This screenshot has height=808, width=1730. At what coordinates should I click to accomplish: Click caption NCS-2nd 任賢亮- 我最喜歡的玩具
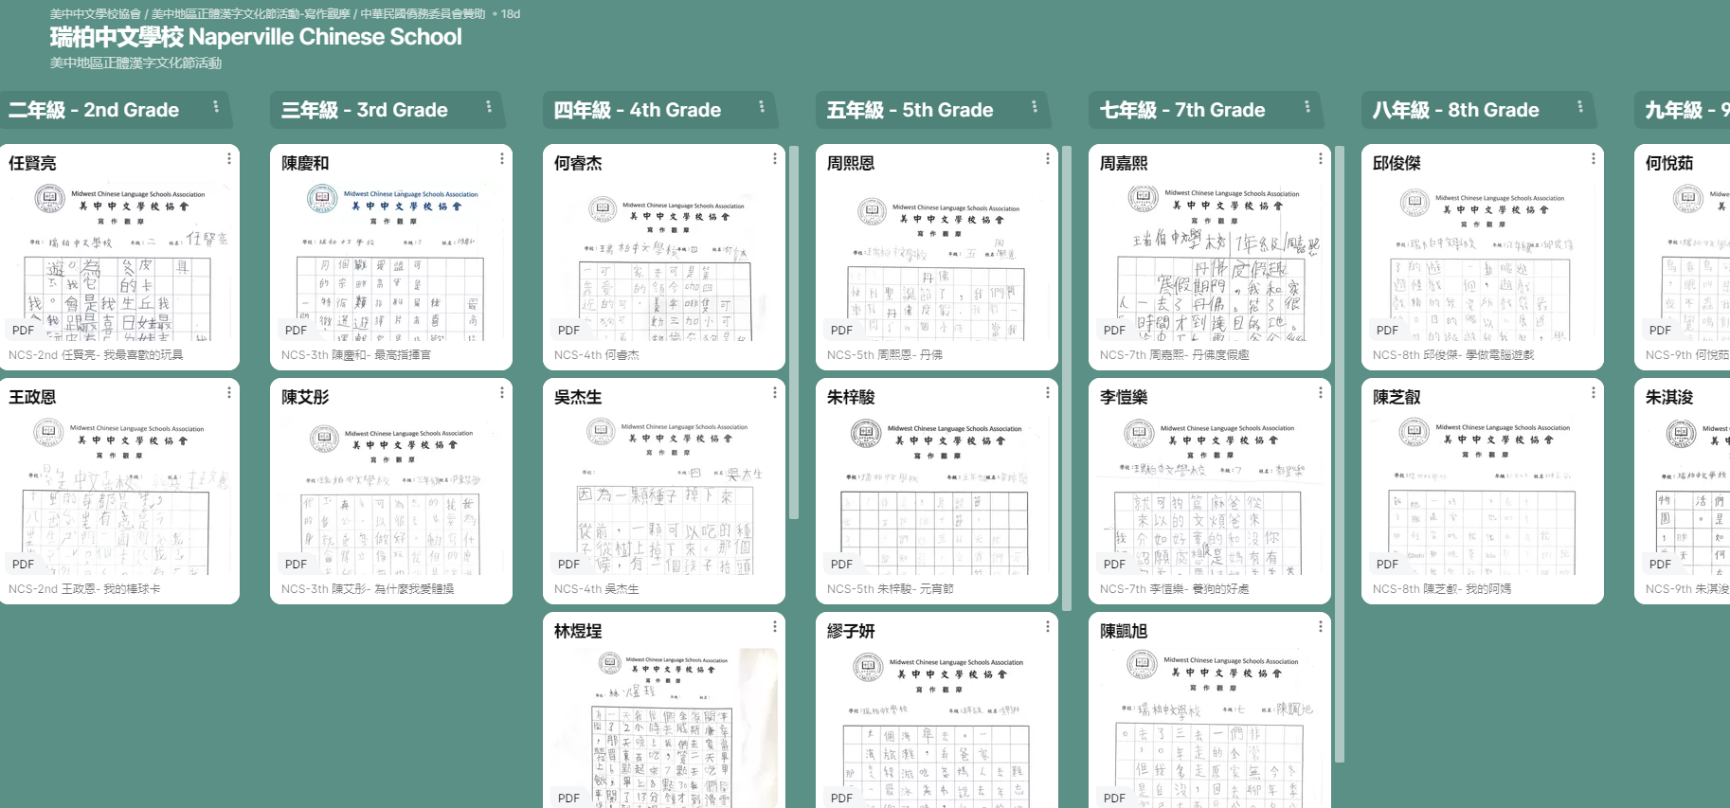pos(96,355)
